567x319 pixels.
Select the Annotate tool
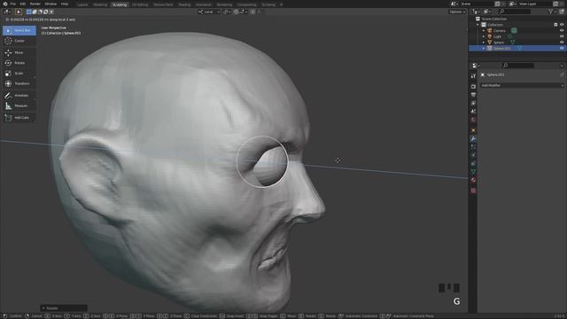click(x=19, y=96)
